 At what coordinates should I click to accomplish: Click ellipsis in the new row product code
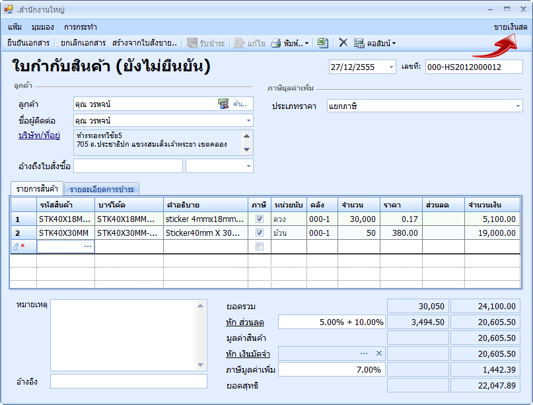[x=87, y=246]
